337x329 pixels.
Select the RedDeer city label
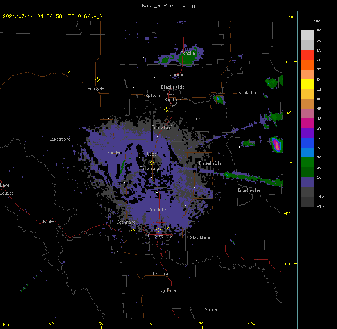coord(172,100)
